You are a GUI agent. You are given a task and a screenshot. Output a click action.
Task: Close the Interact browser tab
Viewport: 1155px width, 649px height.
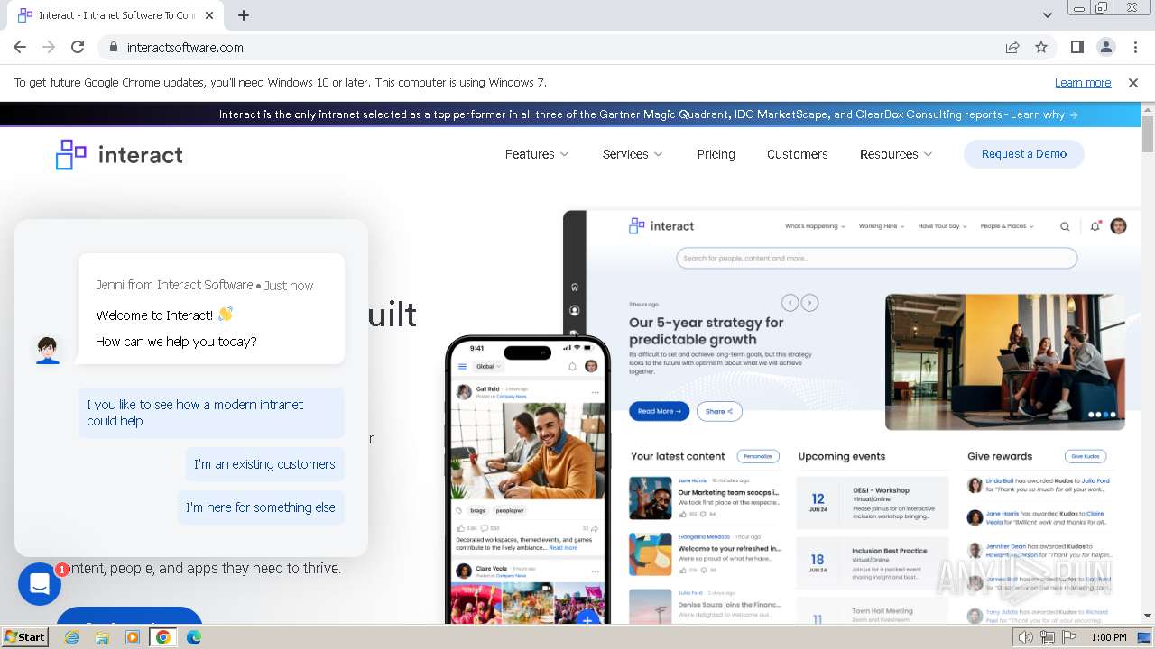coord(209,15)
